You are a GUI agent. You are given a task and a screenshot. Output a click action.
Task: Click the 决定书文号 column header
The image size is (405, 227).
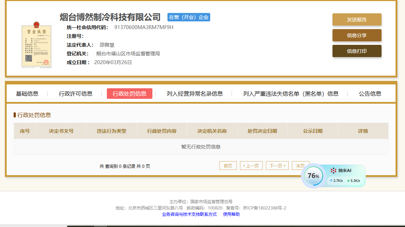[61, 131]
